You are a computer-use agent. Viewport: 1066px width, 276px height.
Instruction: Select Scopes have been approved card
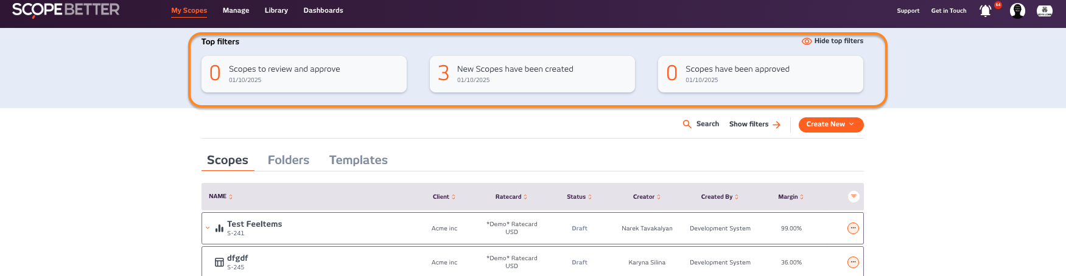click(760, 74)
